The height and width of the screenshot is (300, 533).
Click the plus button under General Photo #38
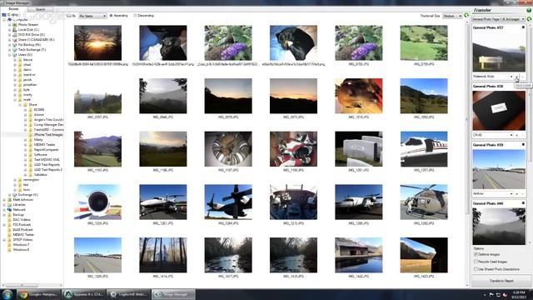pos(517,135)
